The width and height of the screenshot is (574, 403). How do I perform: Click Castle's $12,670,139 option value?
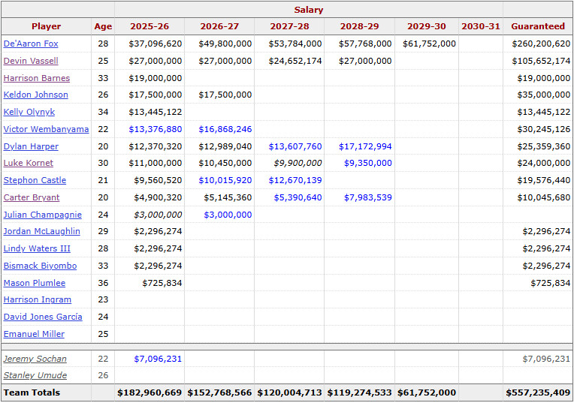295,180
